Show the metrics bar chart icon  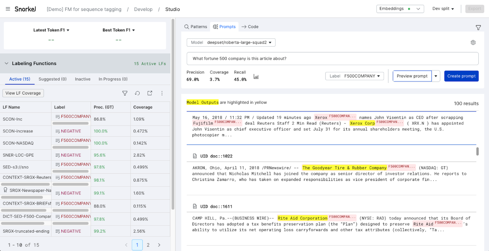(256, 77)
